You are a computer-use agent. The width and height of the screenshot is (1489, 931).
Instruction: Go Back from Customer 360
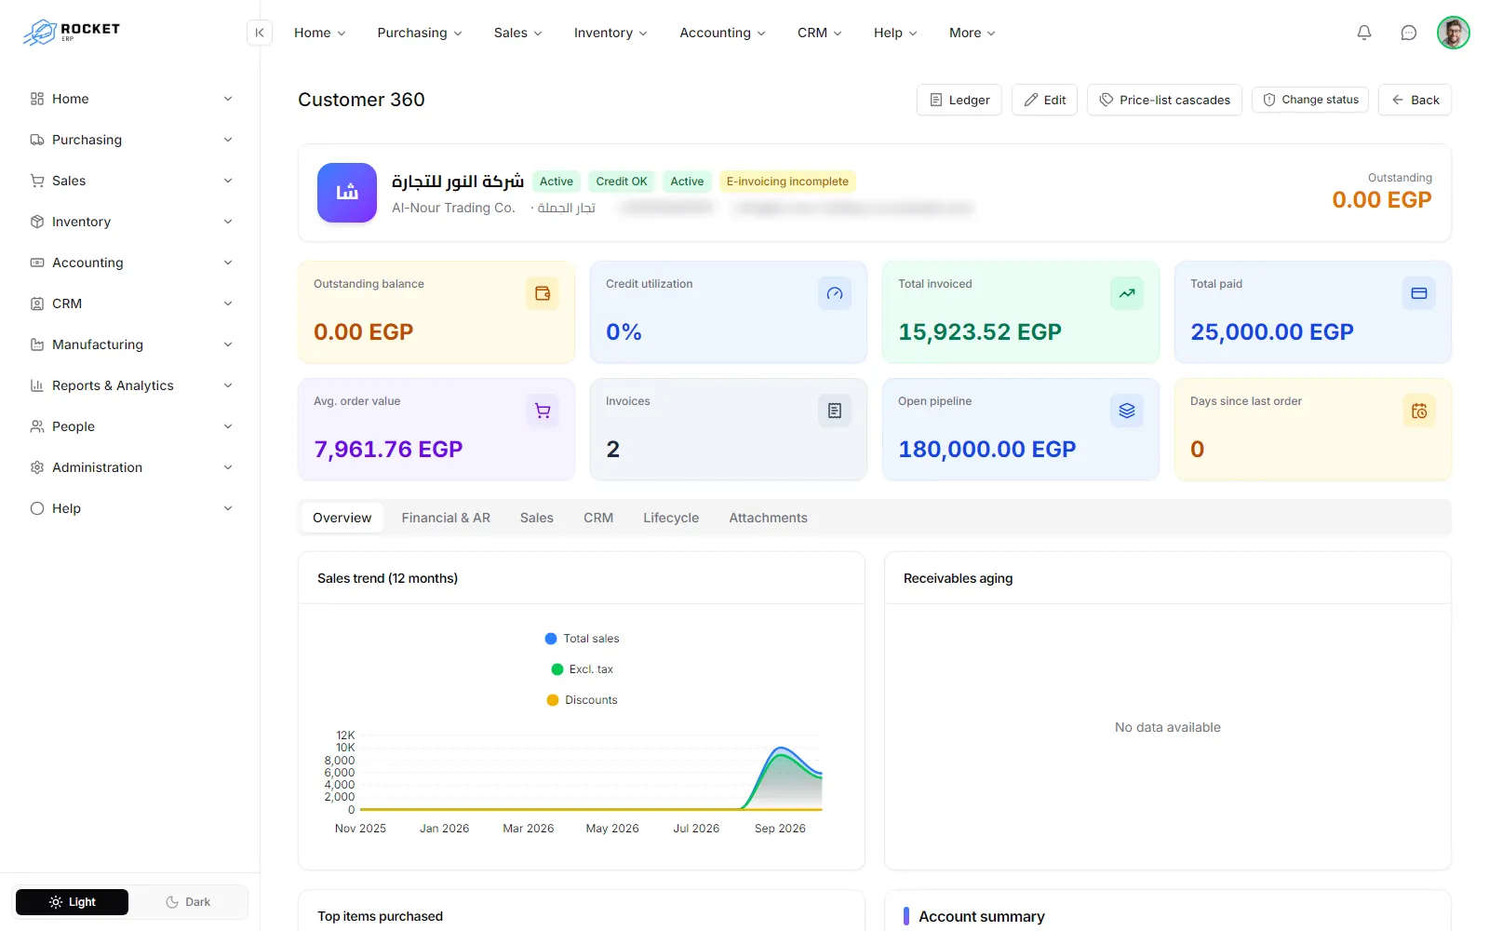[1415, 100]
